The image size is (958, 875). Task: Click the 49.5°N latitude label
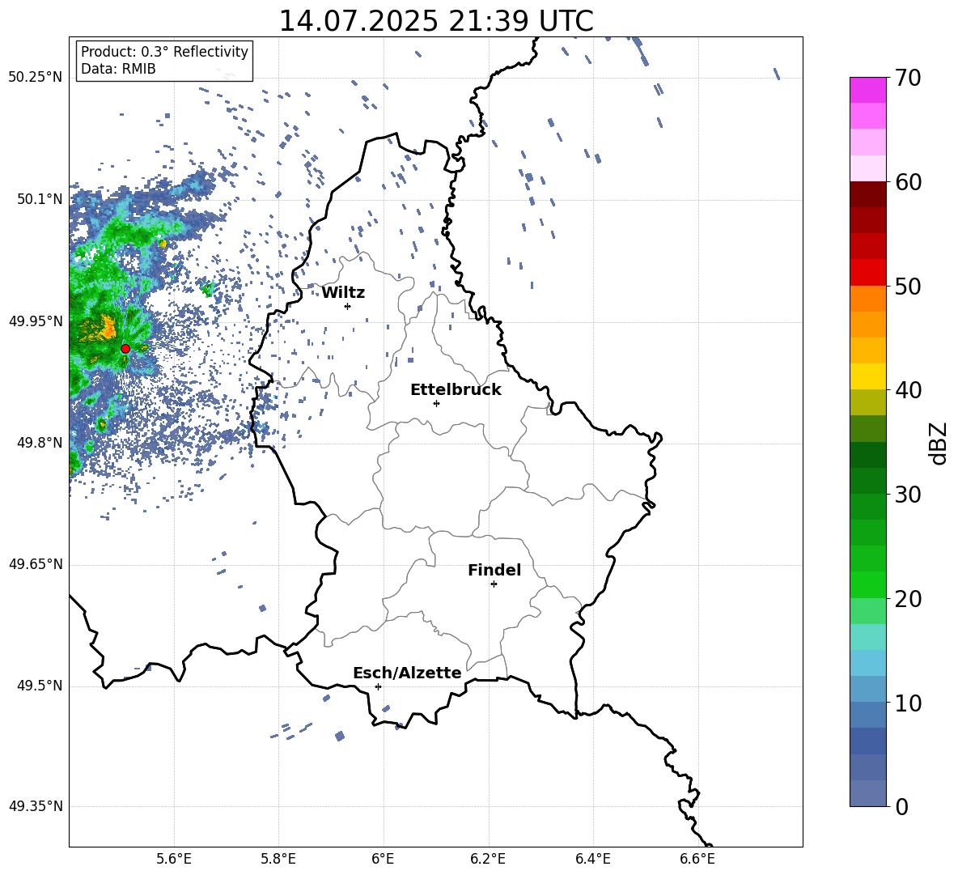[40, 686]
